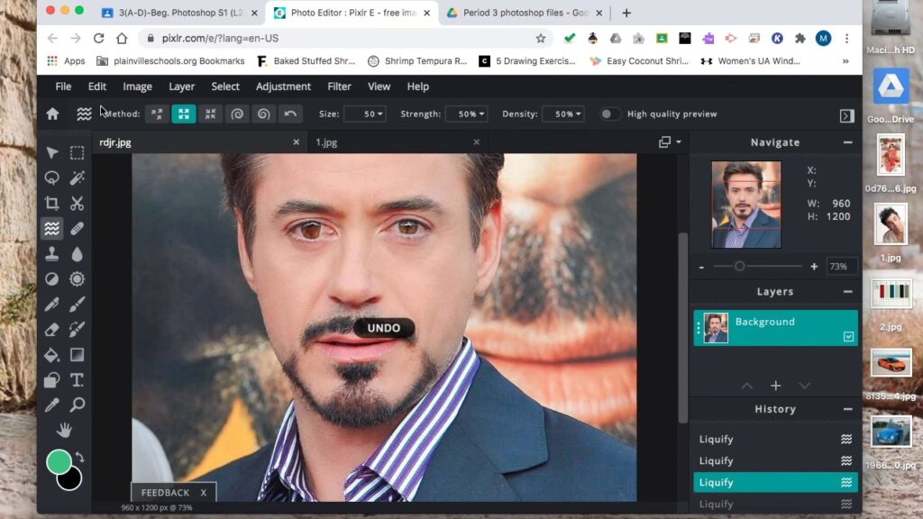Select the Lasso selection tool
The width and height of the screenshot is (923, 519).
(52, 178)
